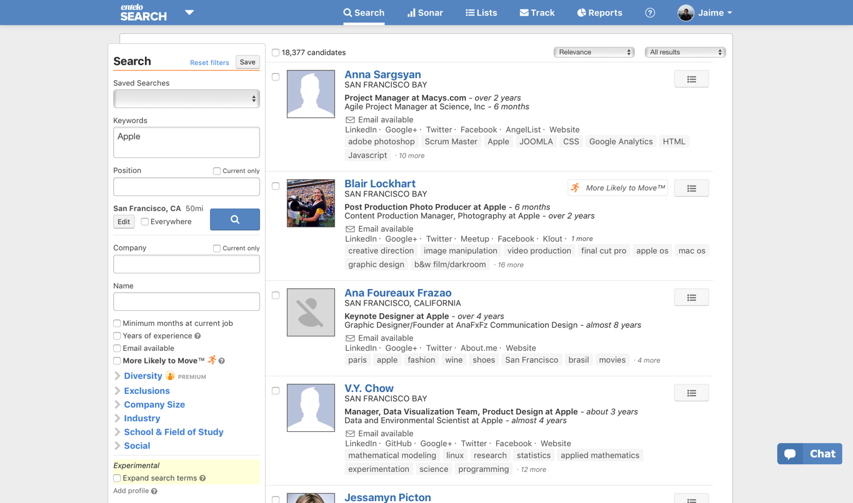Go to the Reports tab

pyautogui.click(x=599, y=12)
